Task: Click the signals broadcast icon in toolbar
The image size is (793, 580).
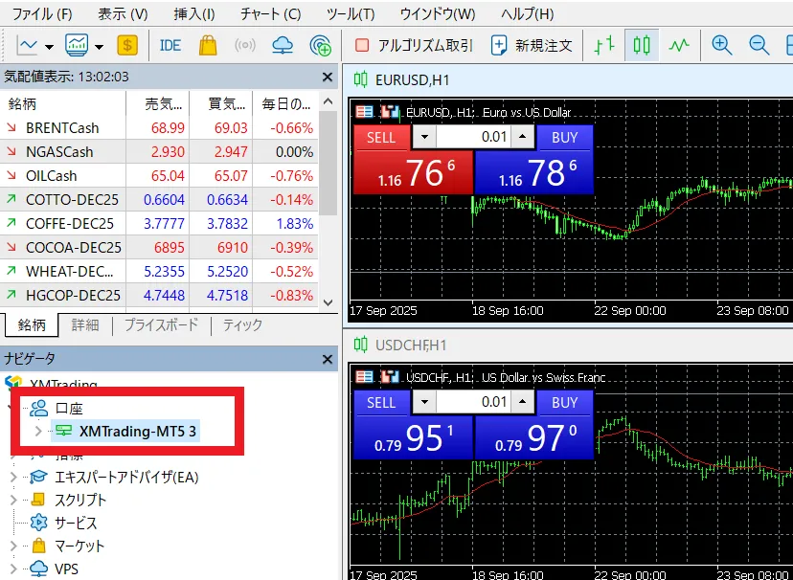Action: click(x=245, y=45)
